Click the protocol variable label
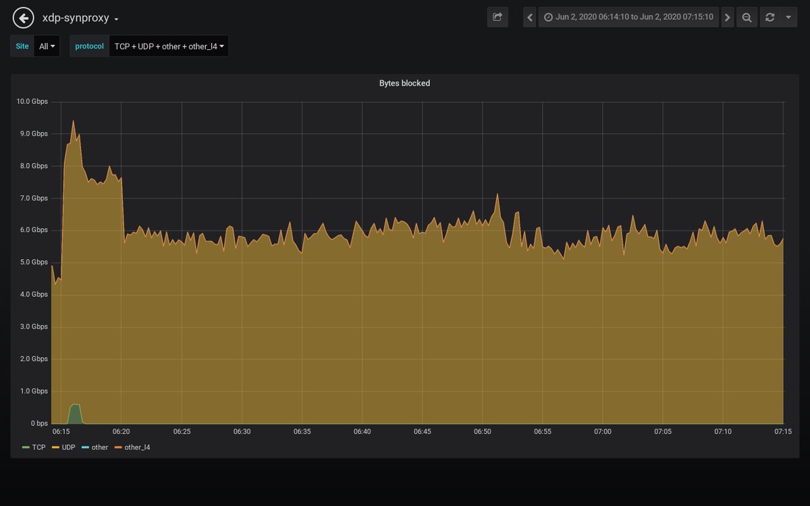 pyautogui.click(x=88, y=46)
